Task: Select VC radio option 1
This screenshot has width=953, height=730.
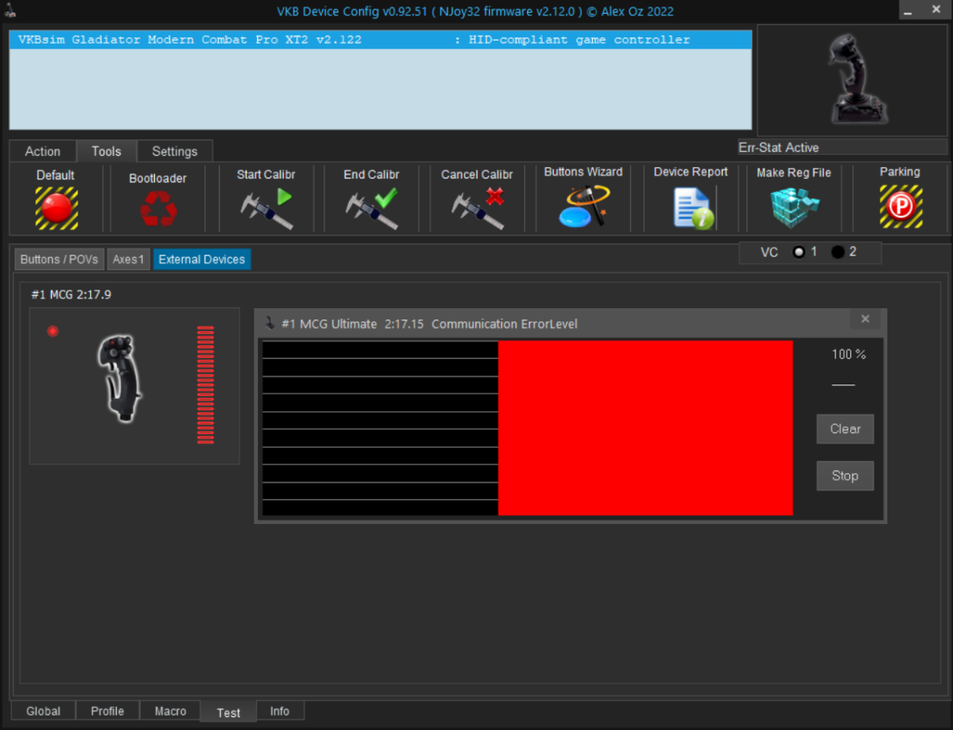Action: coord(799,252)
